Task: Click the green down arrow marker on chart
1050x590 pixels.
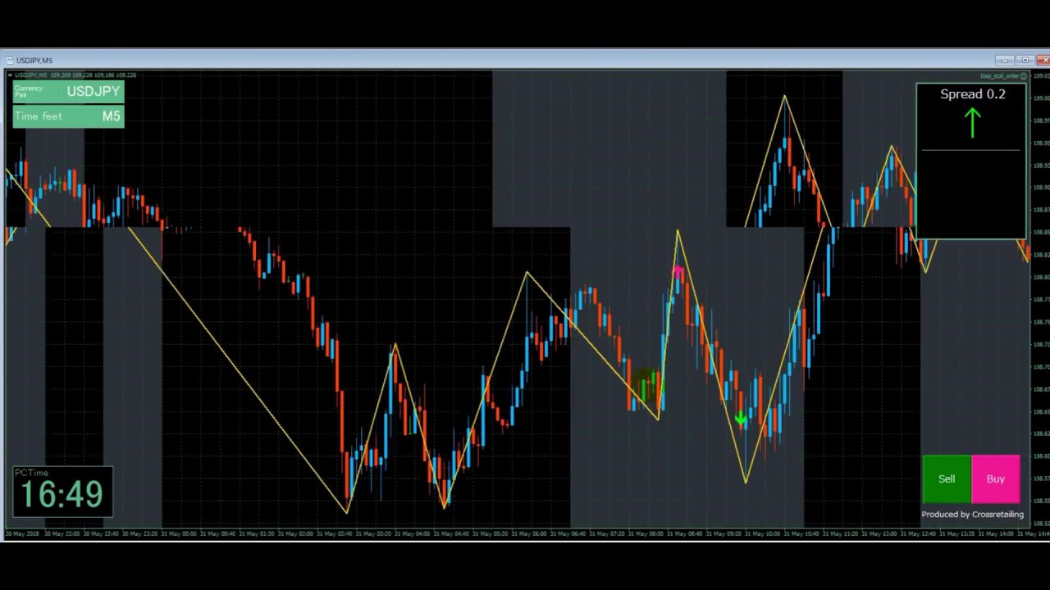Action: [x=741, y=420]
